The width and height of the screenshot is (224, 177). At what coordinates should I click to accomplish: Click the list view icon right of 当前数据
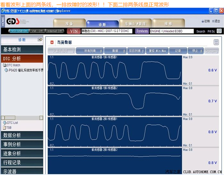tap(216, 42)
